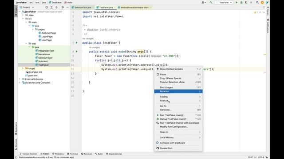The height and width of the screenshot is (159, 284).
Task: Run the TestFaker configuration with green play icon
Action: pos(237,3)
